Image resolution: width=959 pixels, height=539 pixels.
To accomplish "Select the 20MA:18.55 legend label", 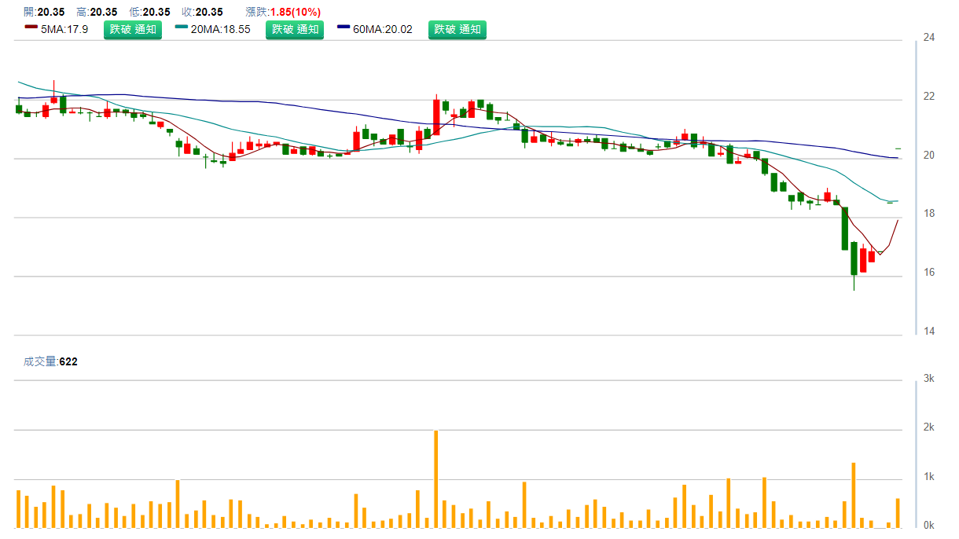I will (x=221, y=30).
